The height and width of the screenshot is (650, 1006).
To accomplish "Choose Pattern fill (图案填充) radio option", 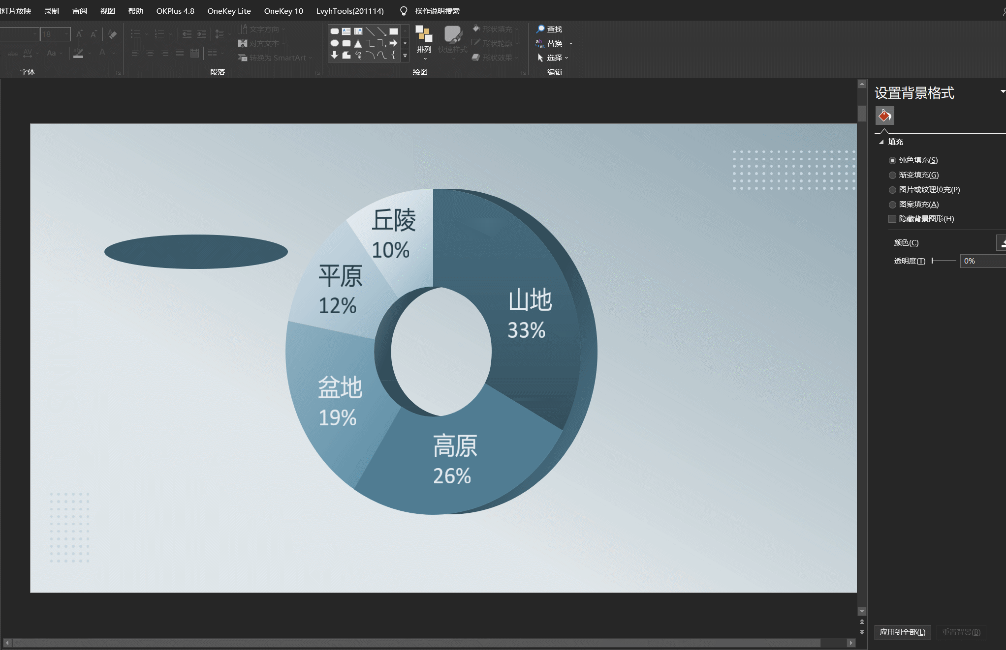I will pos(892,205).
